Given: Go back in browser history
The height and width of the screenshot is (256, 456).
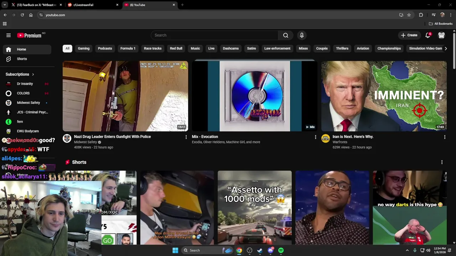Looking at the screenshot, I should pos(5,15).
